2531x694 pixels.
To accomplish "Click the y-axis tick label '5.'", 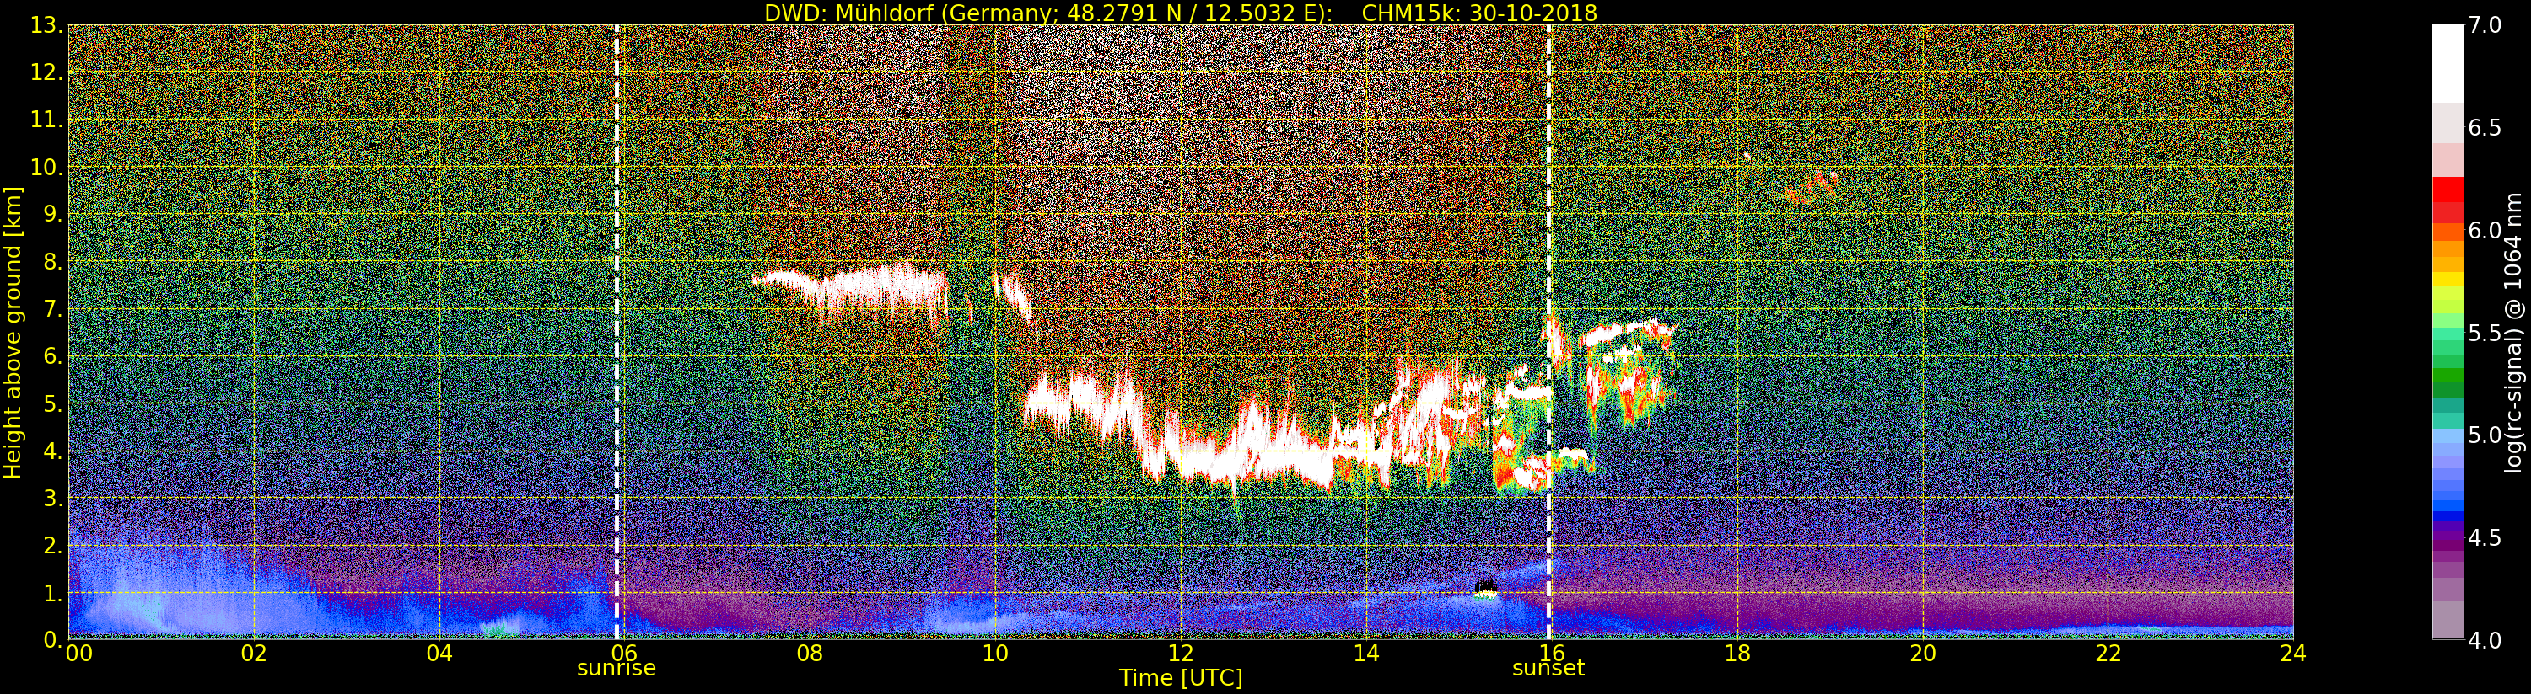I will [52, 403].
